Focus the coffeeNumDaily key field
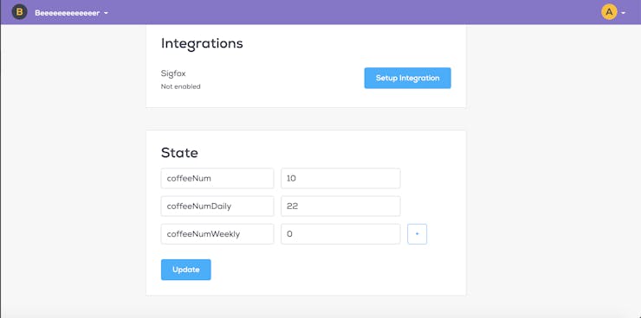The width and height of the screenshot is (641, 318). pos(217,207)
